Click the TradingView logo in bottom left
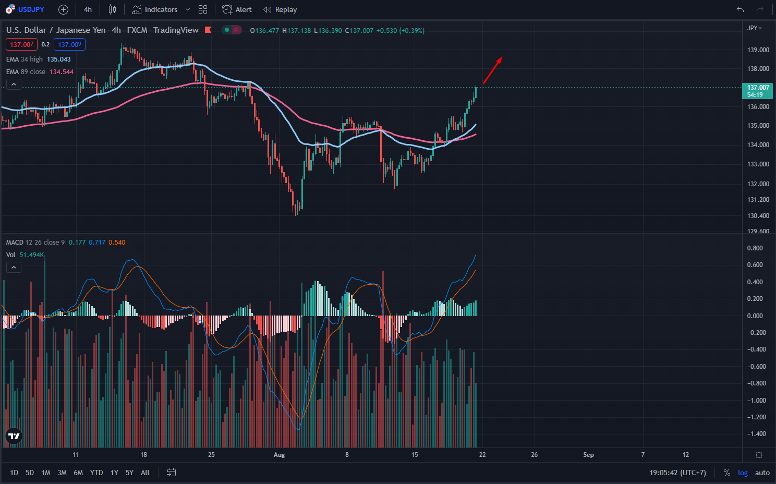 (x=13, y=435)
